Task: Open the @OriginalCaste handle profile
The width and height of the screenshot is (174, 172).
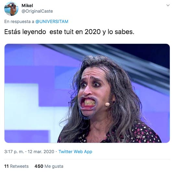Action: pyautogui.click(x=37, y=11)
